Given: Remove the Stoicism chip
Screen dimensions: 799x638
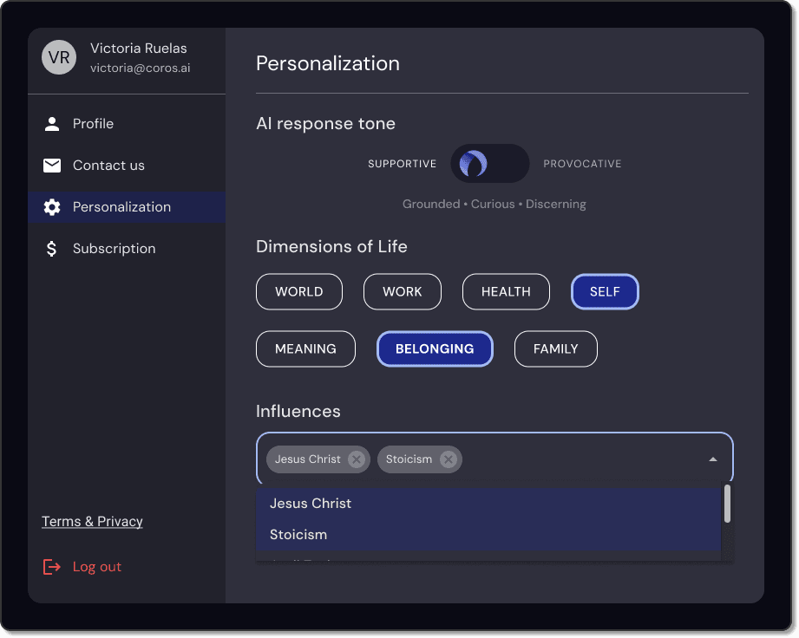Looking at the screenshot, I should click(449, 459).
